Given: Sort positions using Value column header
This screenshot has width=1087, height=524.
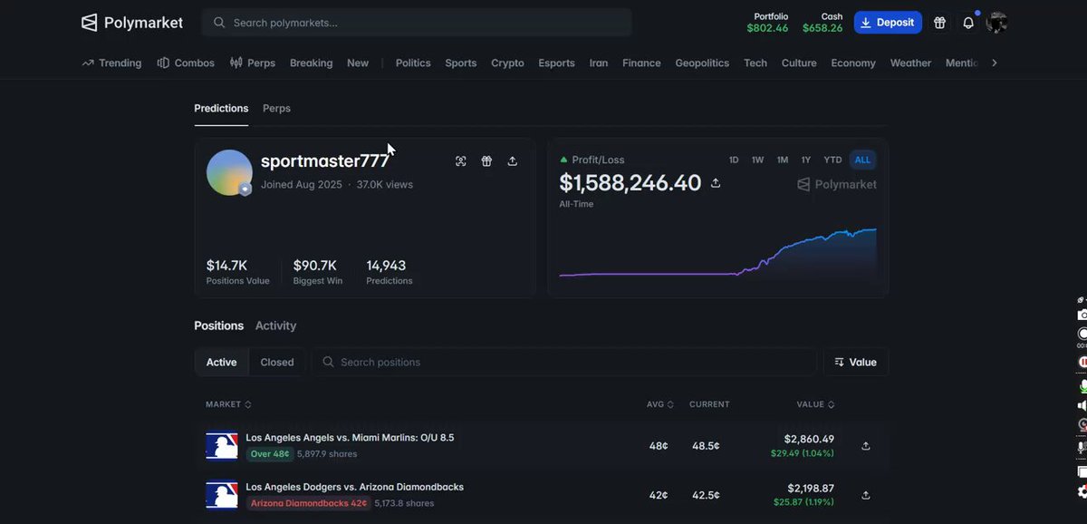Looking at the screenshot, I should coord(815,404).
